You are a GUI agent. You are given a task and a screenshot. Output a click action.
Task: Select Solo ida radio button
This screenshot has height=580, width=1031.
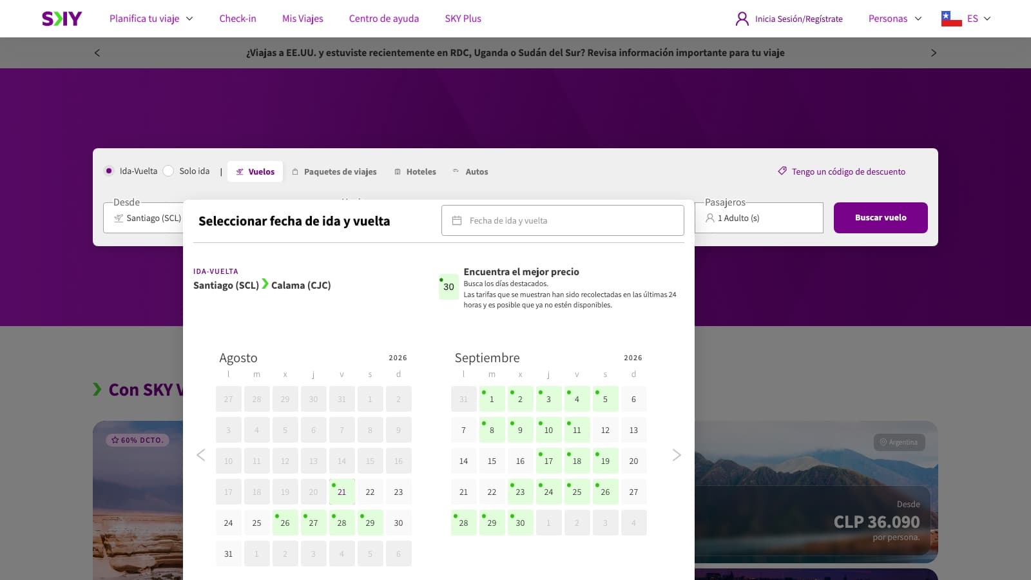point(168,171)
